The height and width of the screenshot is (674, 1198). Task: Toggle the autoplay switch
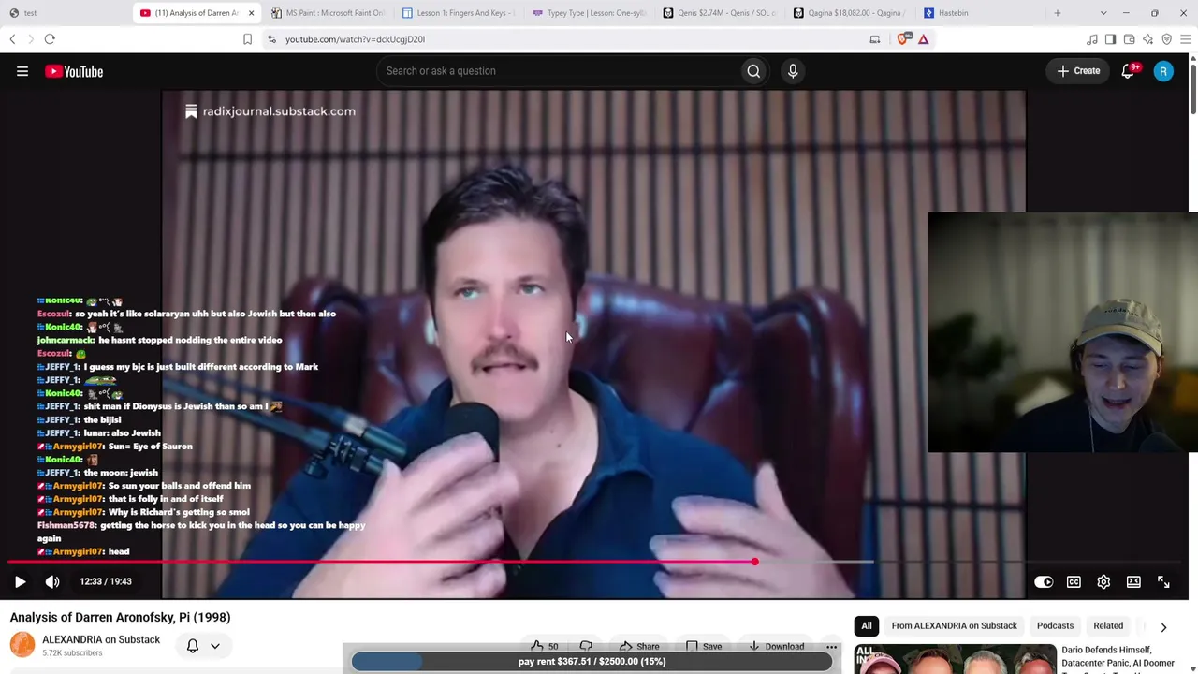1044,582
